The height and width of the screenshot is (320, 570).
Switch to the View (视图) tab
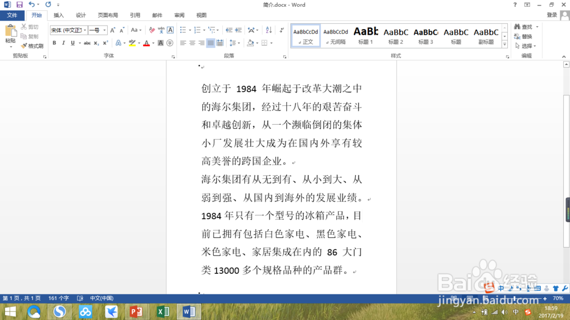(x=201, y=15)
